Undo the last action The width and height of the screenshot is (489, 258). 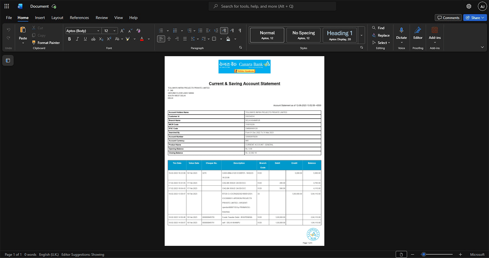point(9,30)
